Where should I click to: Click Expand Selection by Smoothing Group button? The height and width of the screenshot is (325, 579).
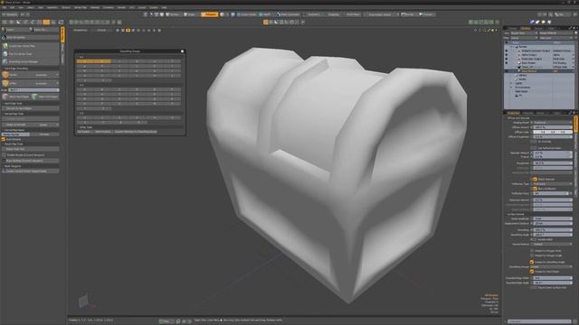click(136, 132)
